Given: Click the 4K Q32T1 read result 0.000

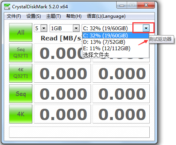Looking at the screenshot, I should click(x=62, y=73).
